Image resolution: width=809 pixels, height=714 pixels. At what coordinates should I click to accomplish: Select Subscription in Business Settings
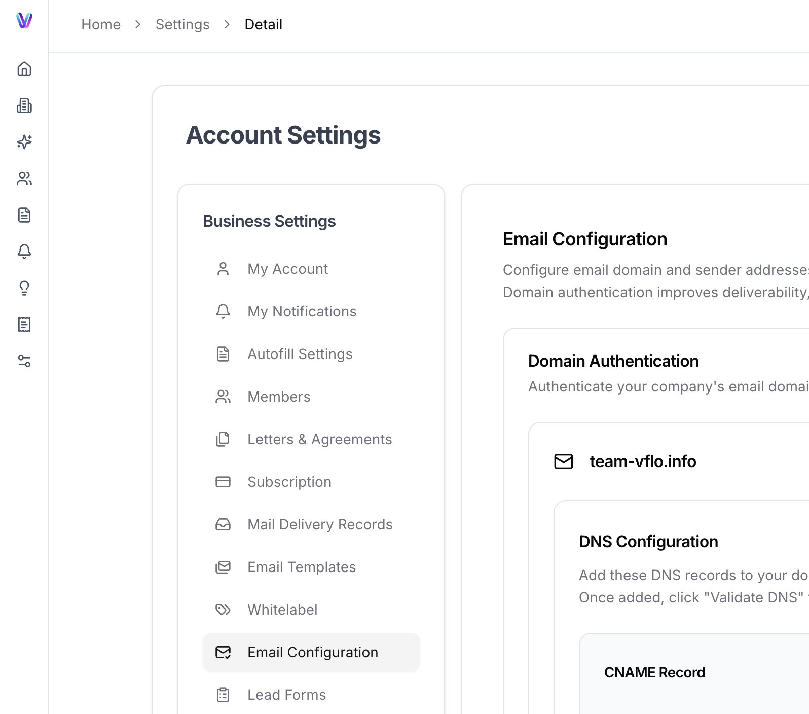[289, 482]
